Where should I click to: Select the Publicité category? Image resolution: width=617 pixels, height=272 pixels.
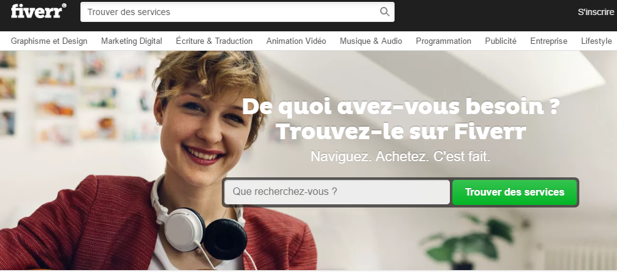click(x=501, y=41)
